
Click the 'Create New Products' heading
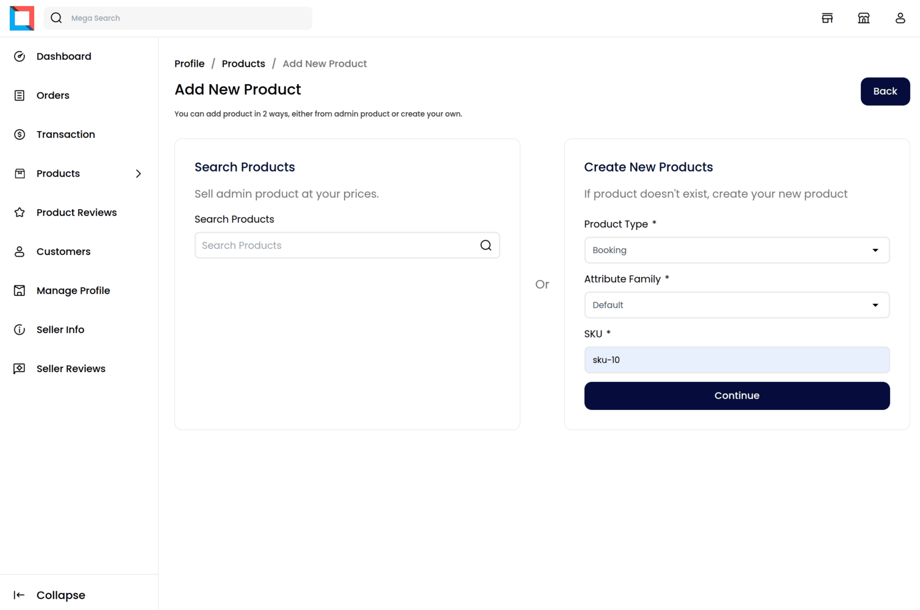(x=649, y=167)
